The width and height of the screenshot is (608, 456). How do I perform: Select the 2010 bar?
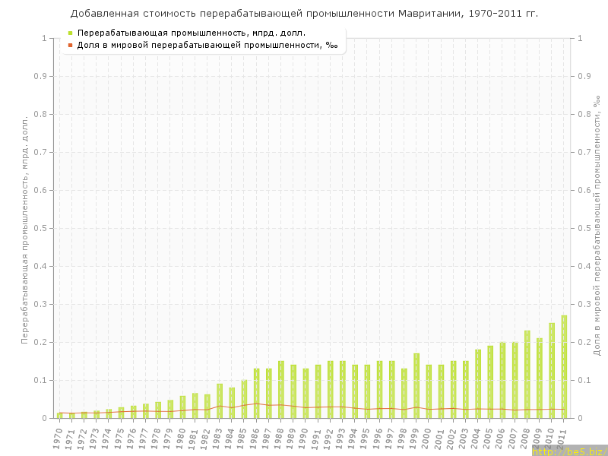pos(552,370)
